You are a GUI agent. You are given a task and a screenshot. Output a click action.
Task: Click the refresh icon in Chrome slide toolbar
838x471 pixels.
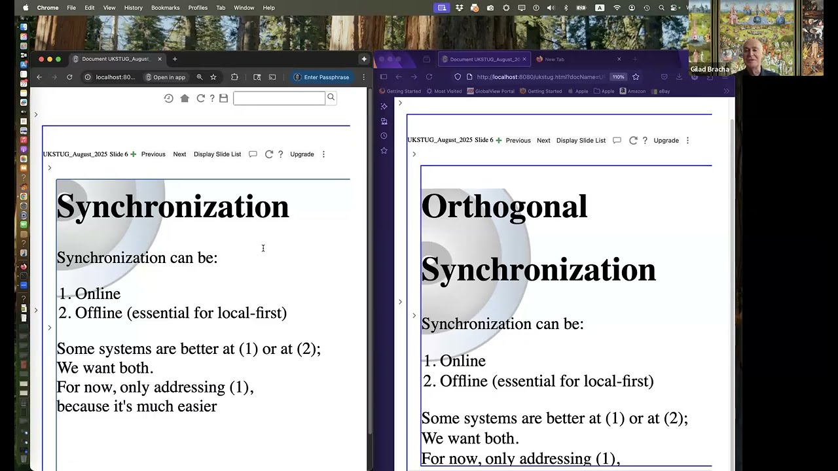[x=268, y=154]
